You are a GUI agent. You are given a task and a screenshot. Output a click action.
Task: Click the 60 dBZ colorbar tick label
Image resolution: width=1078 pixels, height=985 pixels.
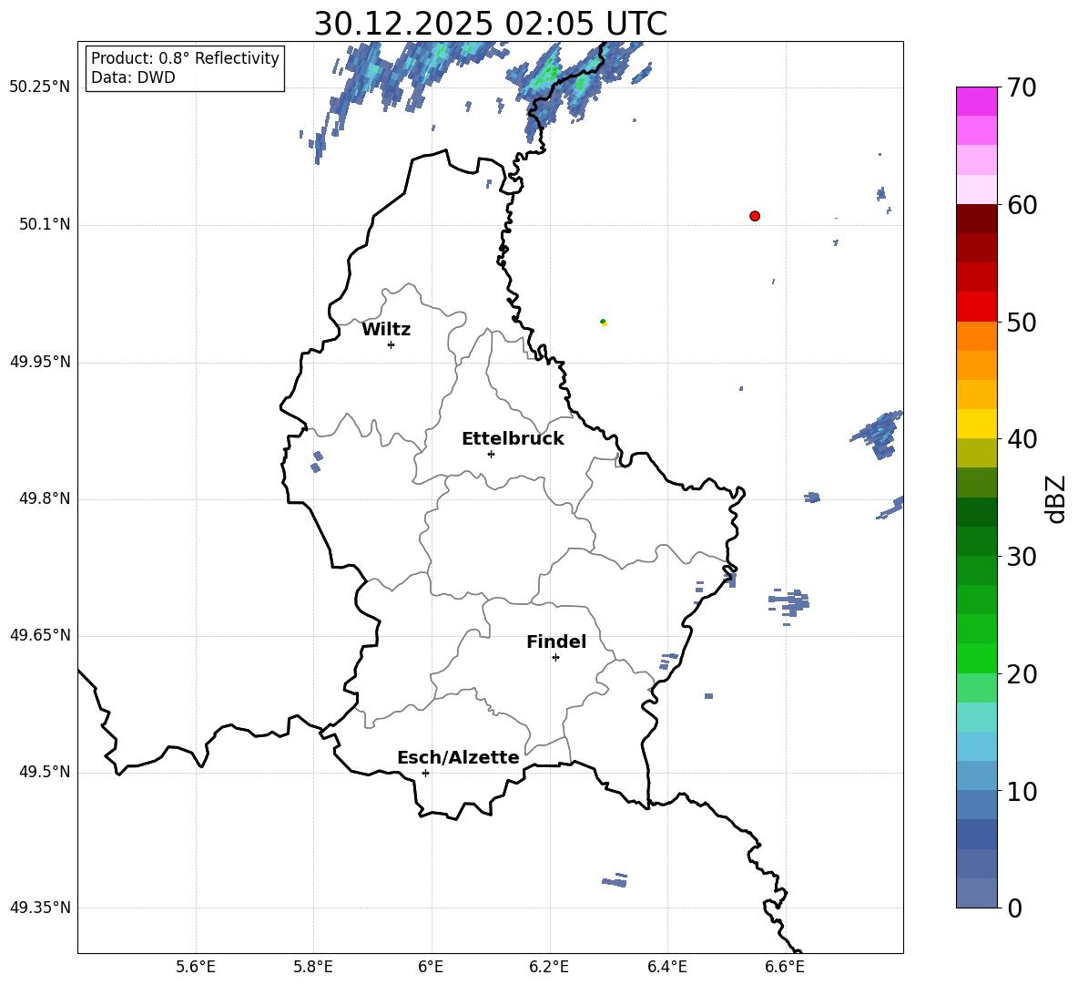point(1022,205)
